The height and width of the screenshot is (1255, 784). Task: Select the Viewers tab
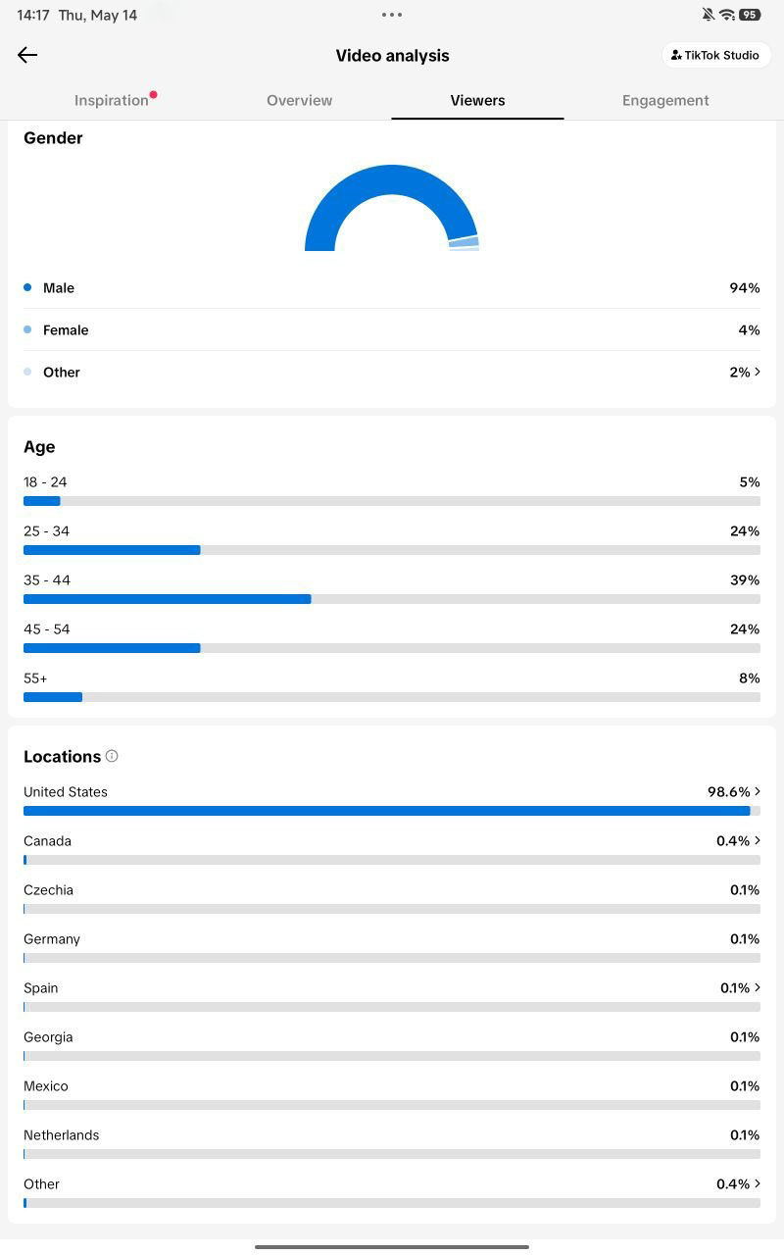coord(477,100)
